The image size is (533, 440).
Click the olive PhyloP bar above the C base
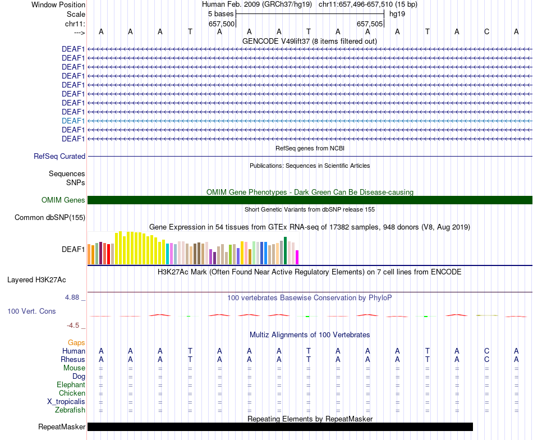tap(487, 315)
